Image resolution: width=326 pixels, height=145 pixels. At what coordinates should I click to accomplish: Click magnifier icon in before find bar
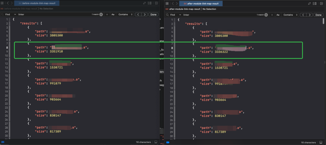(x=2, y=14)
